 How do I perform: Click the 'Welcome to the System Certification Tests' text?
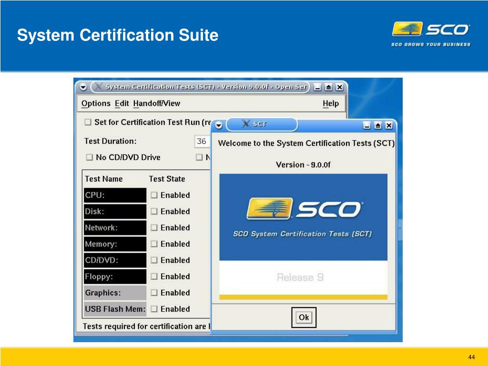(x=306, y=143)
